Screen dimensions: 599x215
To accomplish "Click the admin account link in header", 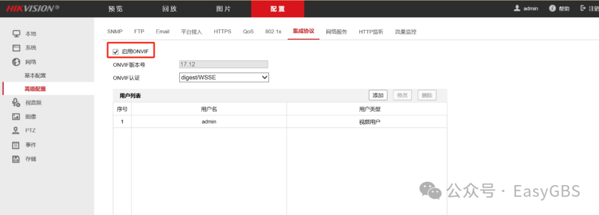I will click(x=531, y=8).
